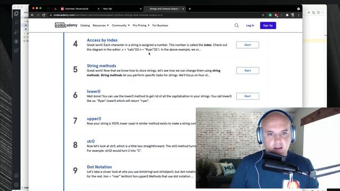Image resolution: width=340 pixels, height=191 pixels.
Task: Bookmark this page with the star
Action: (x=263, y=15)
